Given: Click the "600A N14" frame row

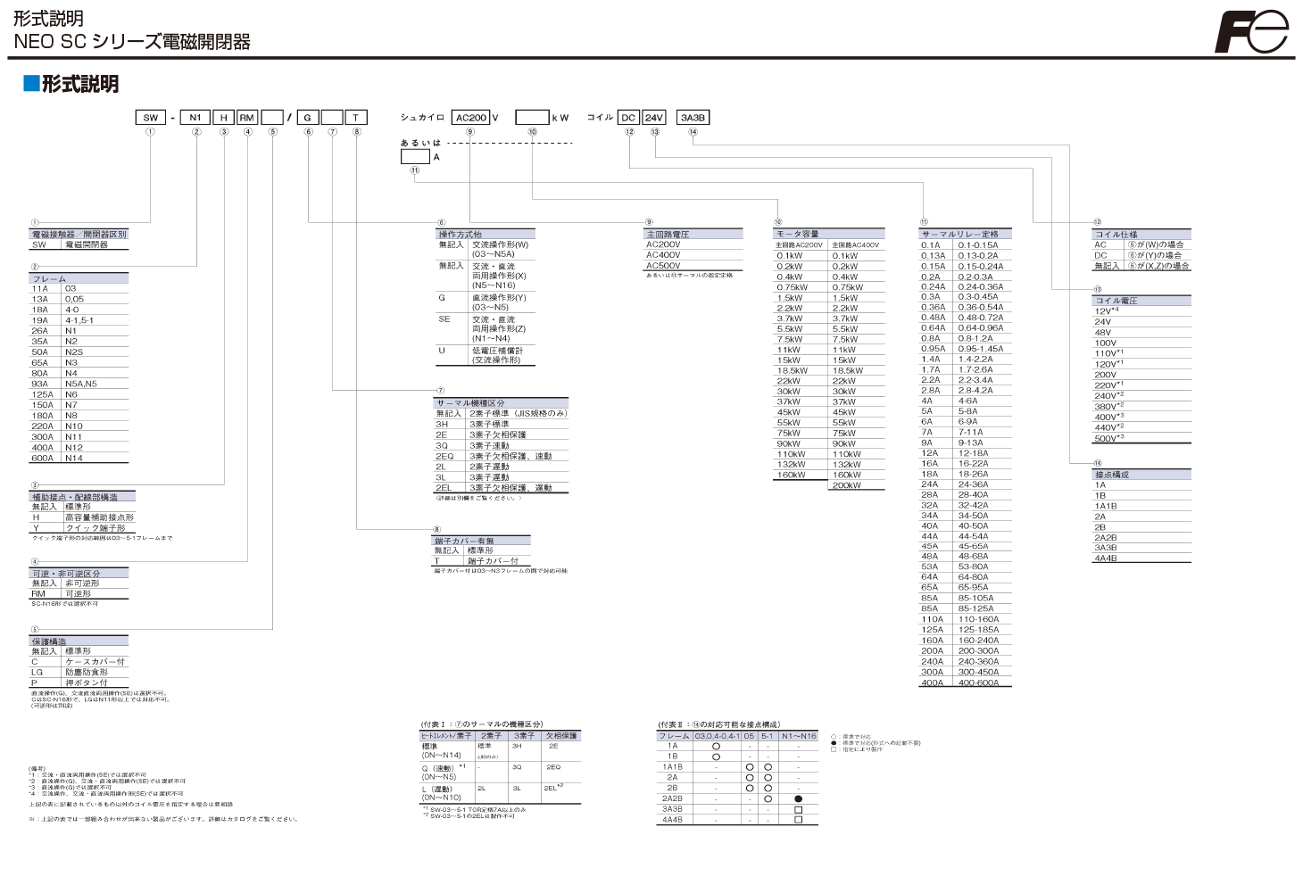Looking at the screenshot, I should [x=79, y=458].
